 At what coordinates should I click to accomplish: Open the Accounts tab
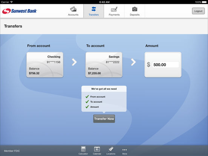point(73,11)
